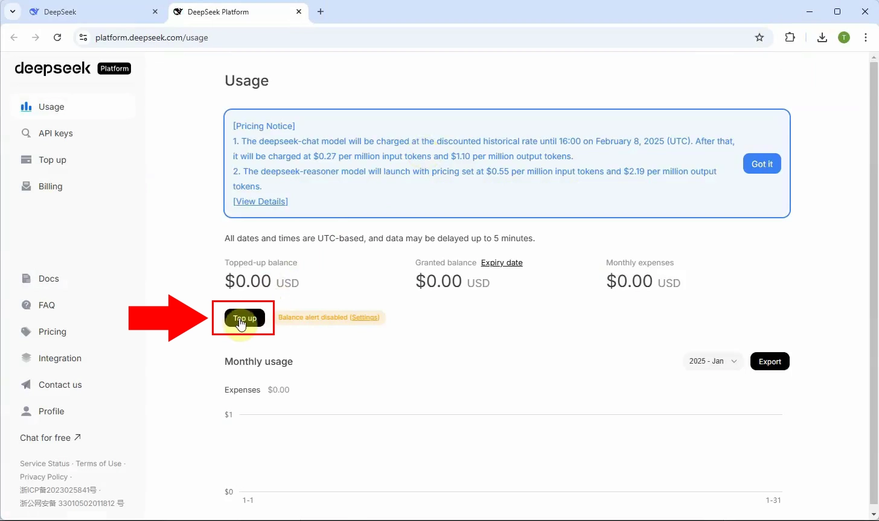The width and height of the screenshot is (879, 521).
Task: Click the 'Topped-up balance' label
Action: coord(261,263)
